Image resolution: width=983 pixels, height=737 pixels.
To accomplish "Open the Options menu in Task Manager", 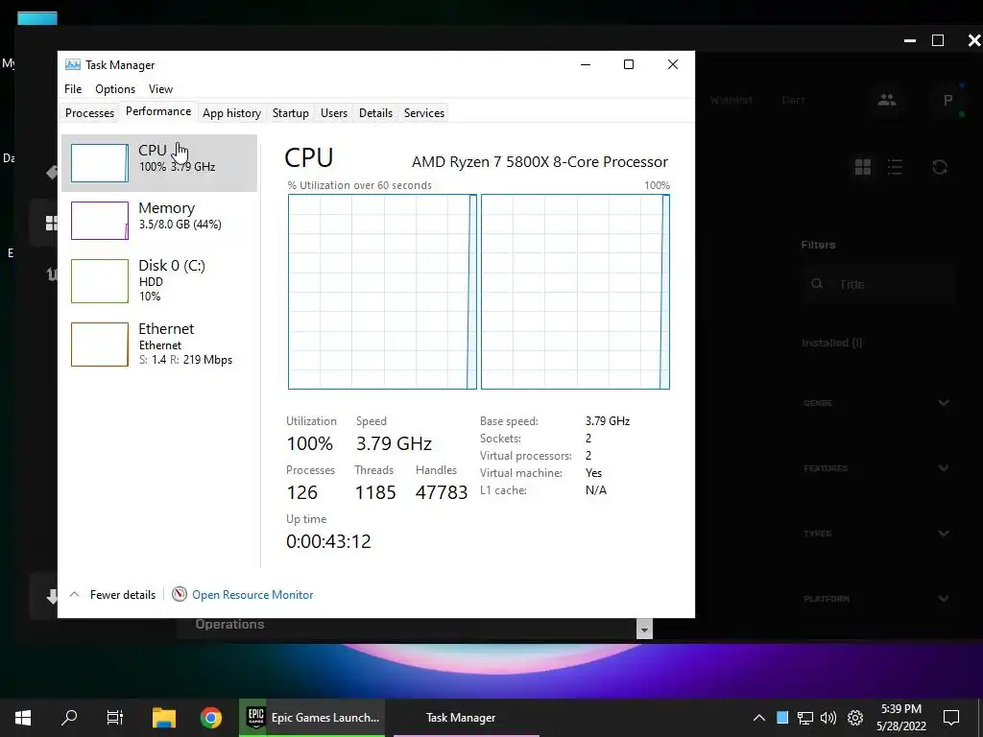I will (115, 89).
